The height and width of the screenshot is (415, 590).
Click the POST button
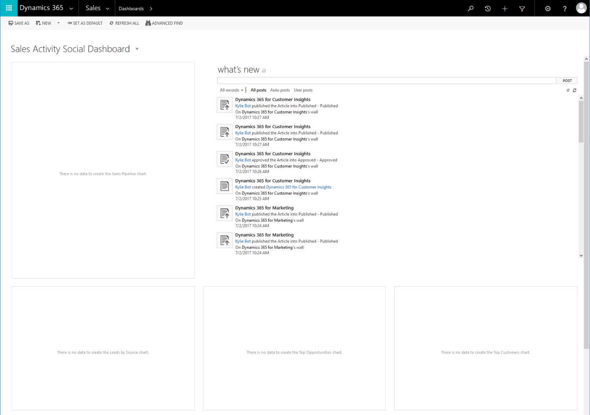[x=567, y=81]
